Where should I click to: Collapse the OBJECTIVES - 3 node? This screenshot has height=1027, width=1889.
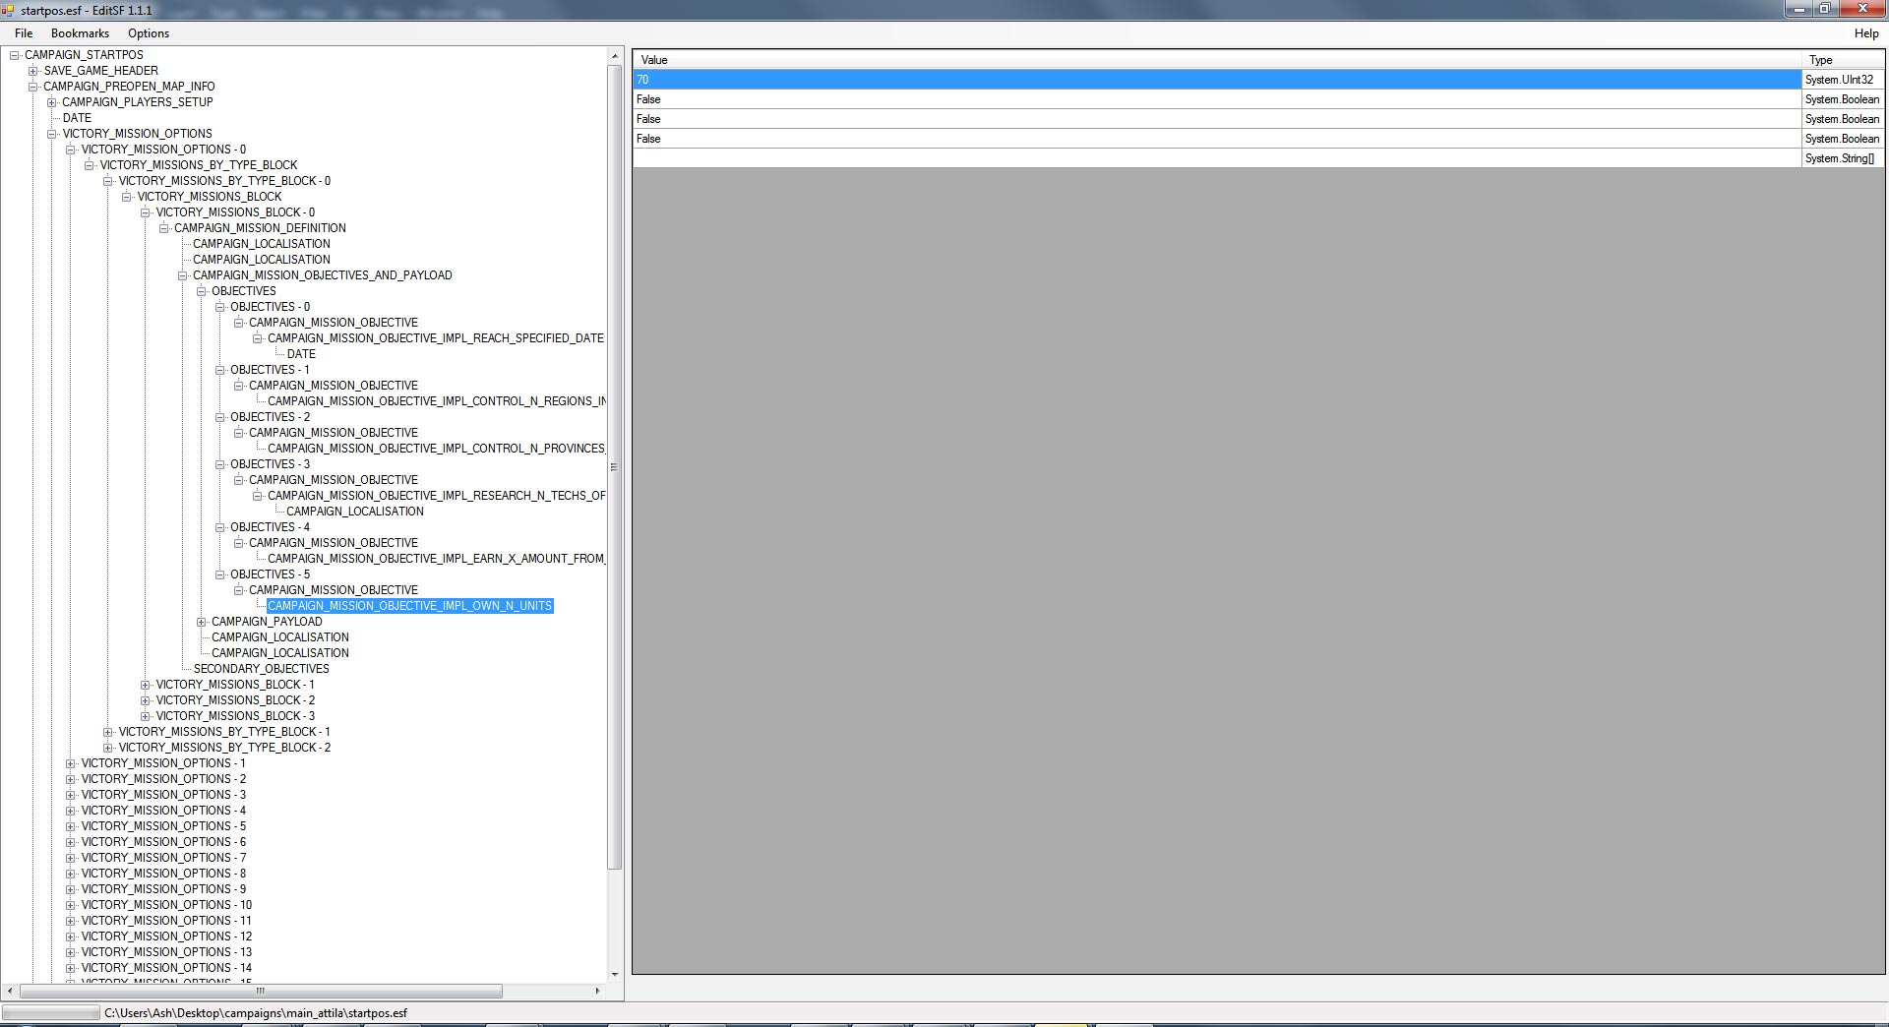pyautogui.click(x=220, y=464)
